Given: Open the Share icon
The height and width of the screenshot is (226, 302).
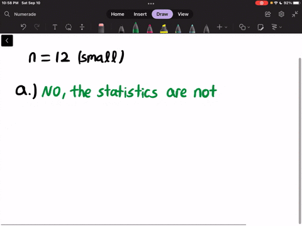Looking at the screenshot, I should point(267,14).
